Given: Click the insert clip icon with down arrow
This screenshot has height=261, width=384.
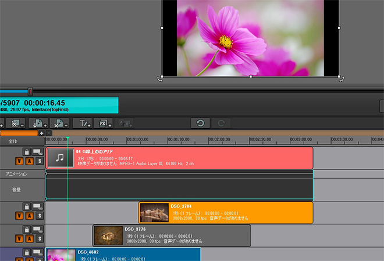Looking at the screenshot, I should click(38, 124).
